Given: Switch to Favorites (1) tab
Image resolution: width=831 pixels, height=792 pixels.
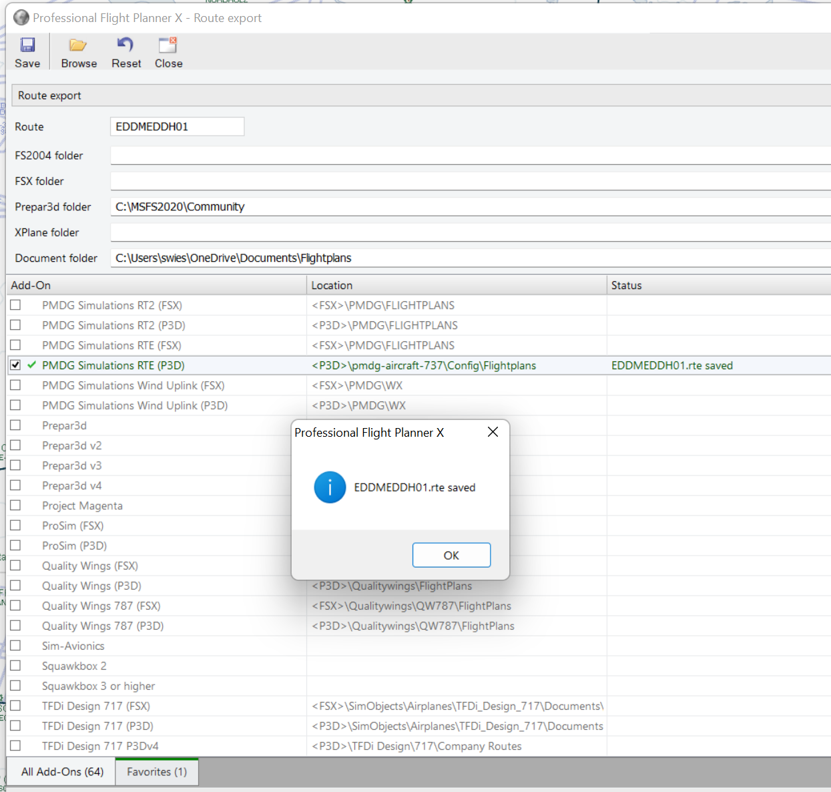Looking at the screenshot, I should [x=157, y=772].
